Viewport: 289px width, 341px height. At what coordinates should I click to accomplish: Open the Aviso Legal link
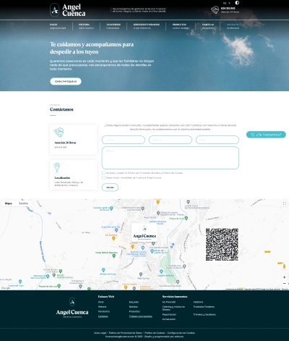point(100,333)
